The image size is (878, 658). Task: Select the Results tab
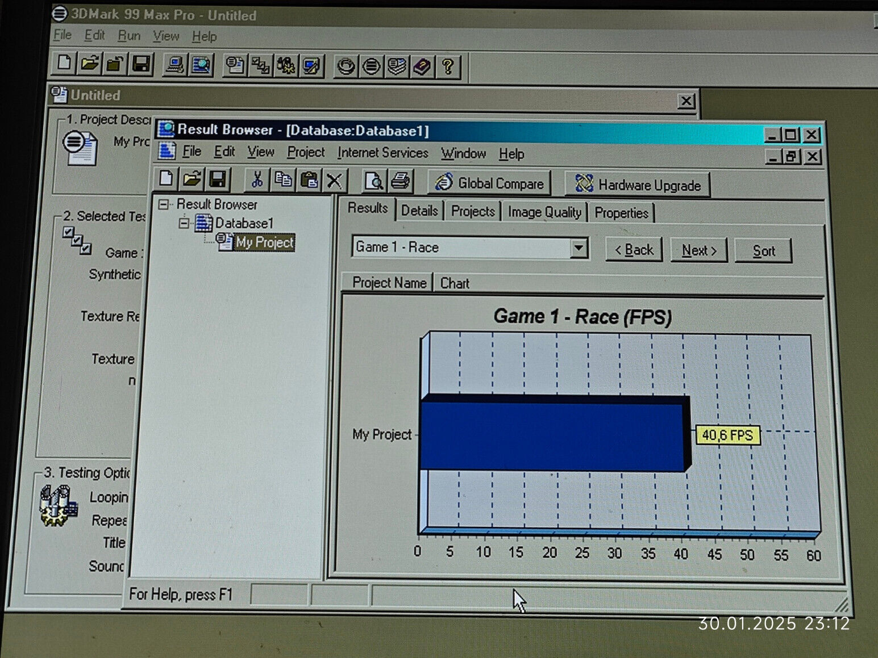coord(368,208)
